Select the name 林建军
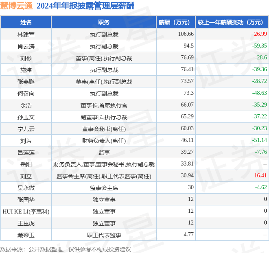 click(26, 35)
